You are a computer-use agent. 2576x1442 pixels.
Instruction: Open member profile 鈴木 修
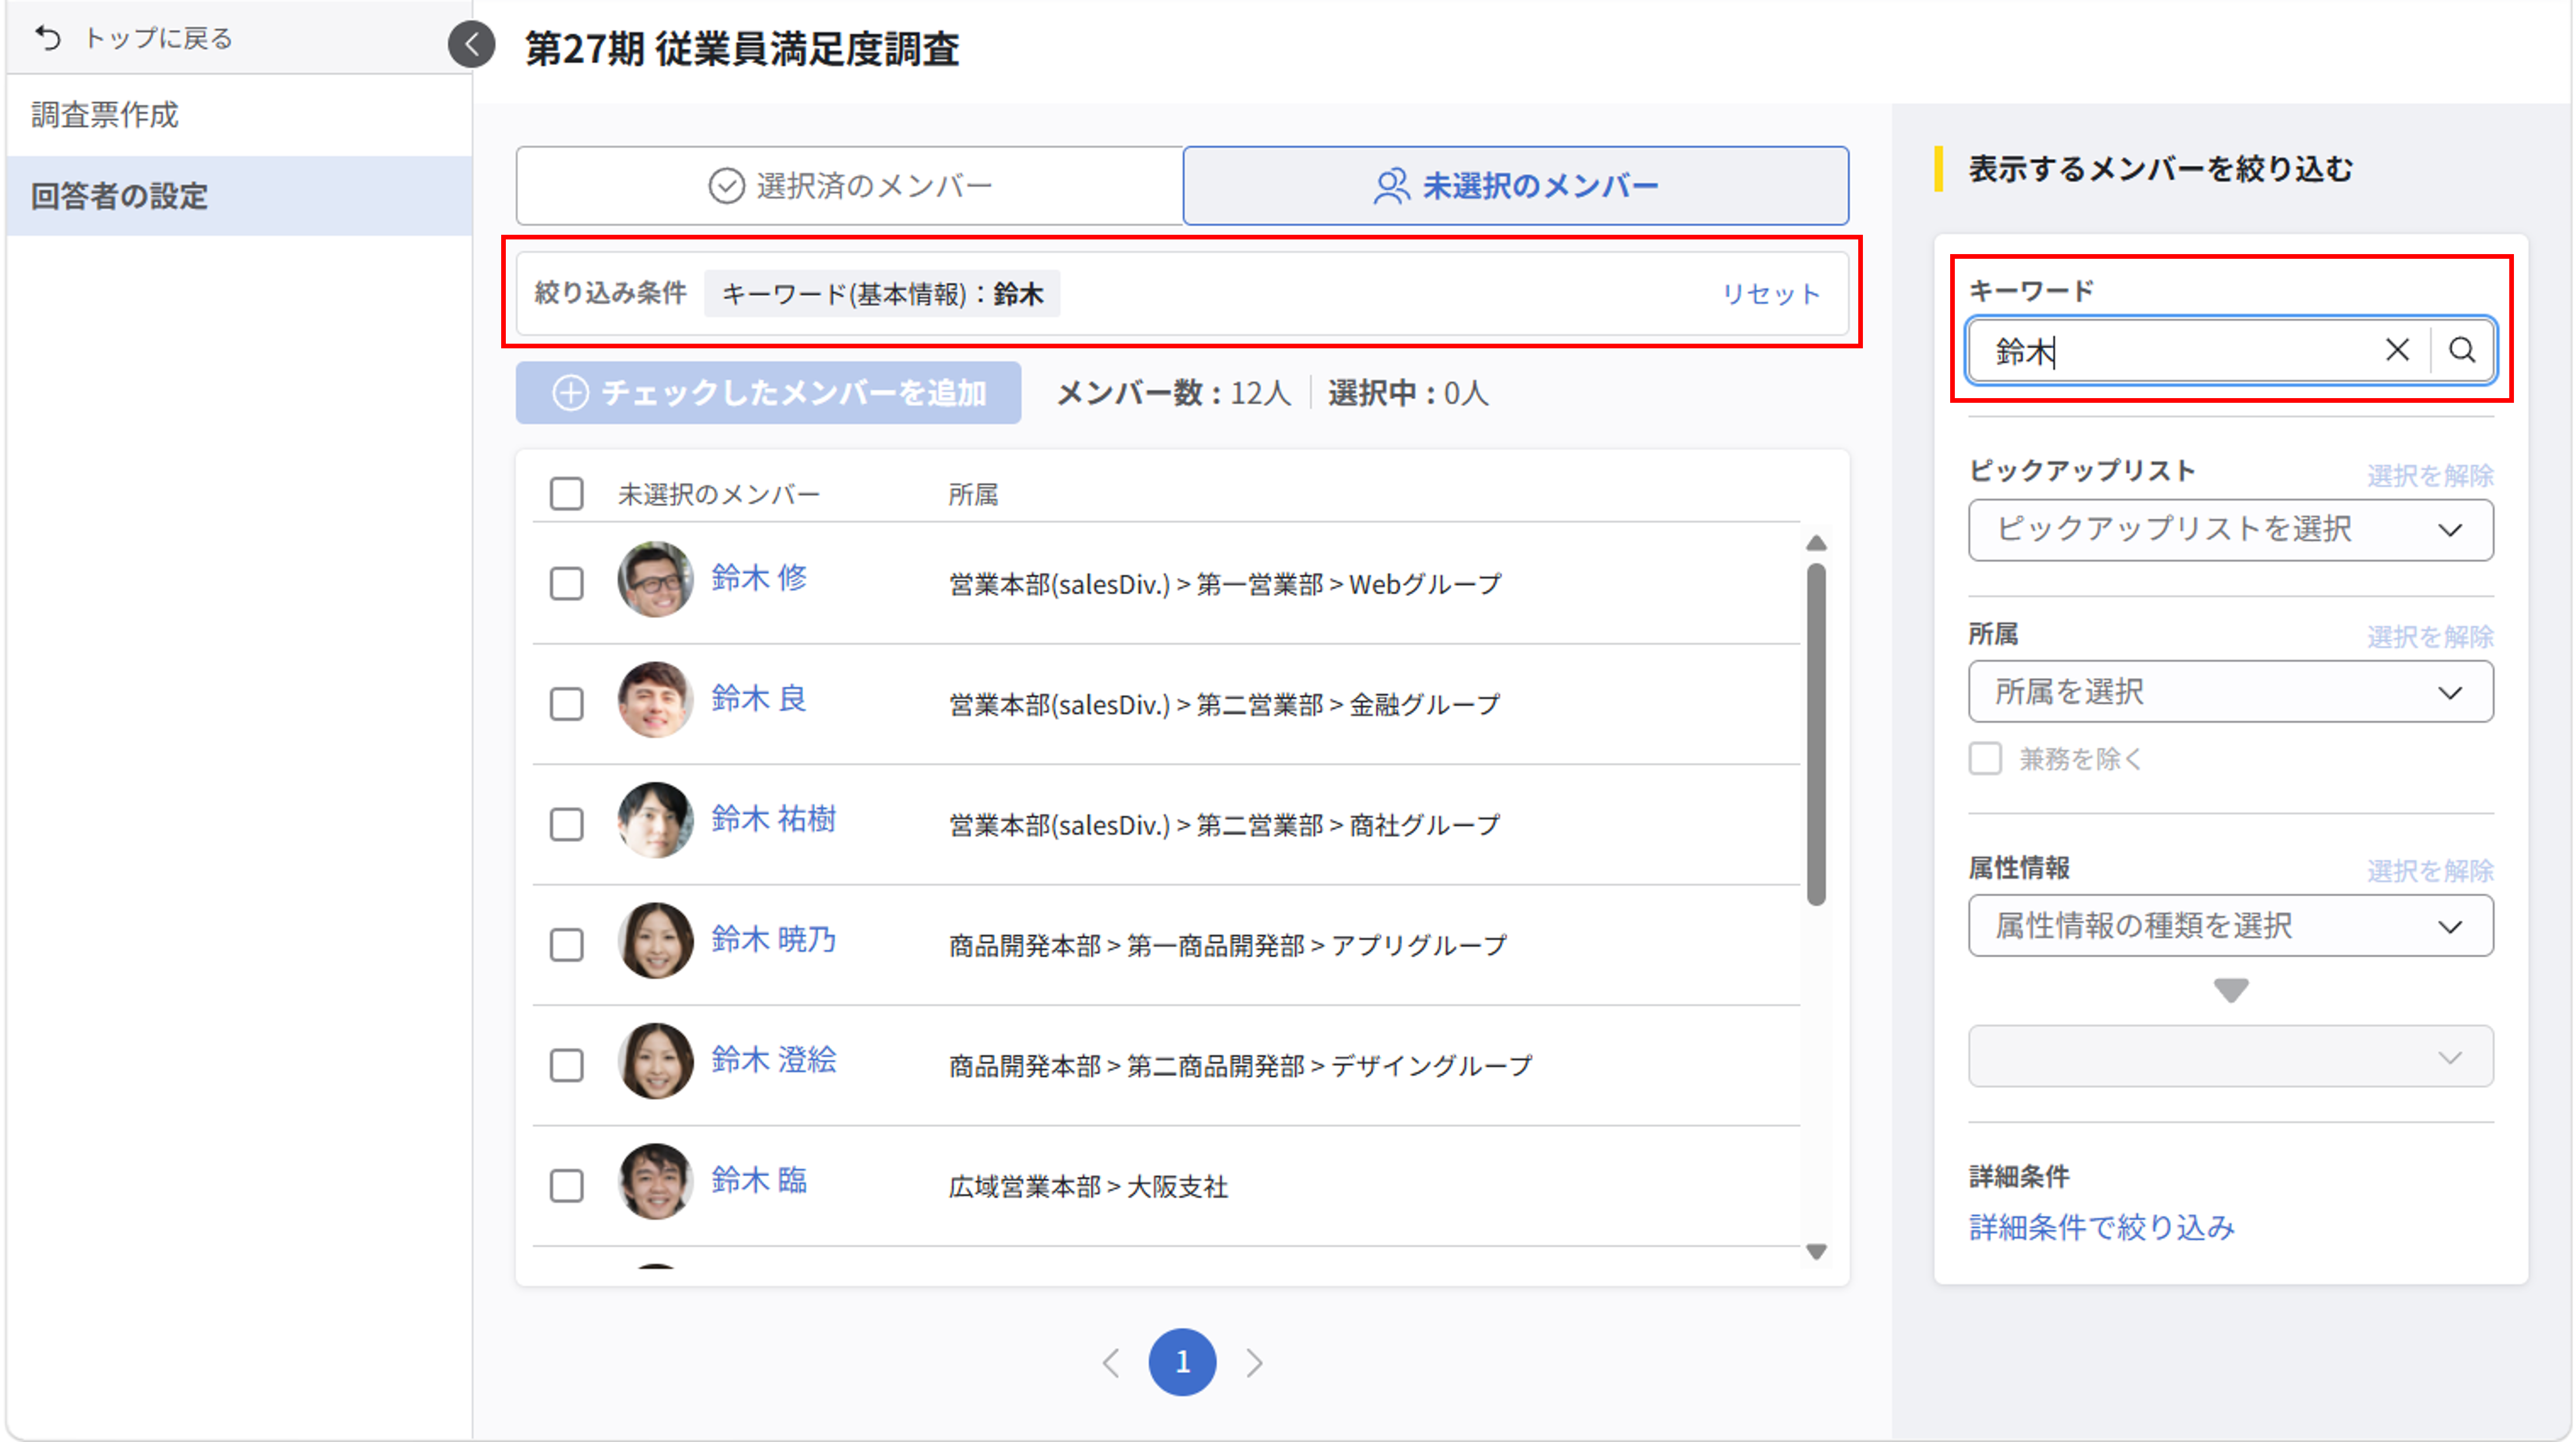coord(759,577)
